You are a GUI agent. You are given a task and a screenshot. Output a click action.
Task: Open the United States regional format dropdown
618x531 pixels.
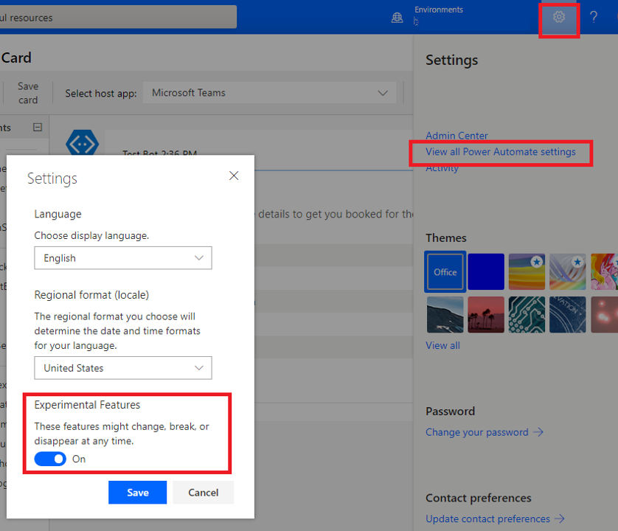click(x=123, y=368)
